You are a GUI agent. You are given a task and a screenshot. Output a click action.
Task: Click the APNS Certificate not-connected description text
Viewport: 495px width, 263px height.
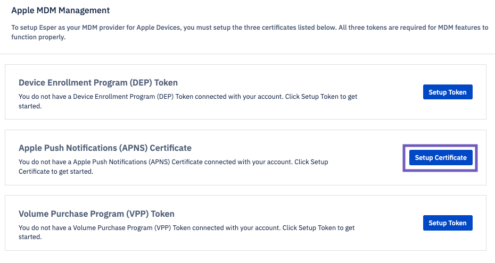tap(174, 167)
